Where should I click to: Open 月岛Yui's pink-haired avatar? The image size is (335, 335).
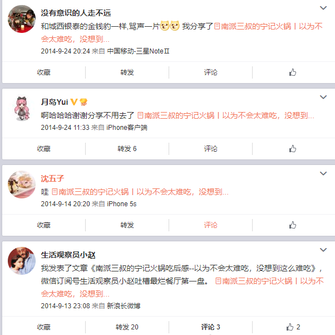click(x=22, y=108)
